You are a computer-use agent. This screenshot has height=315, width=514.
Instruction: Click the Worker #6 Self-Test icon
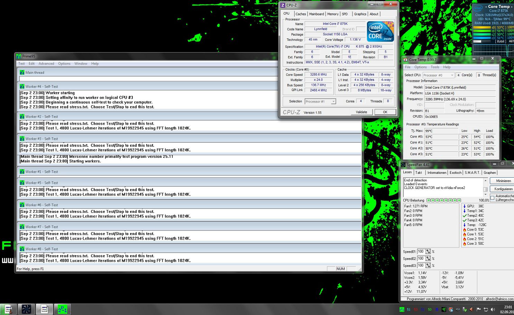pos(22,205)
